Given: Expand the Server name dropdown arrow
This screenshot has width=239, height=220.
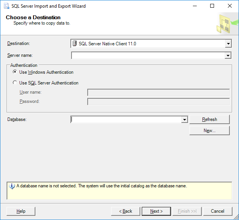Looking at the screenshot, I should (228, 55).
